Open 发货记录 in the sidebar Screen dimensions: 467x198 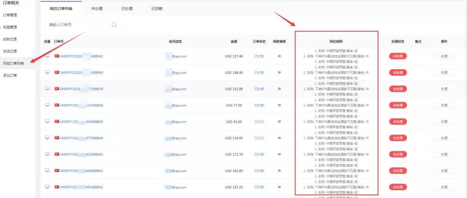[x=10, y=51]
